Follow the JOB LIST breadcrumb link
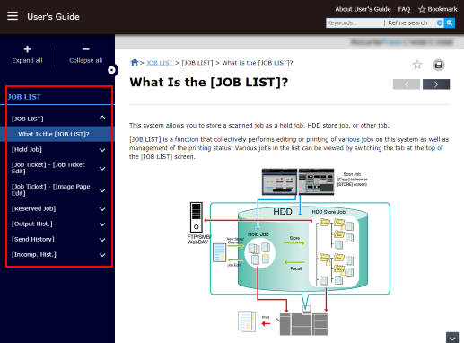 click(x=160, y=63)
